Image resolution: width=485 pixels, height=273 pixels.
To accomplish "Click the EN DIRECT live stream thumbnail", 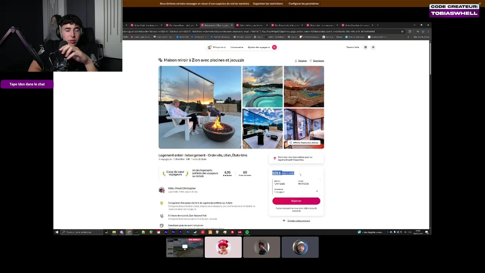I will pos(185,247).
